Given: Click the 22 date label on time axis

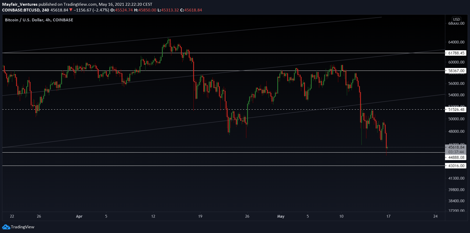Looking at the screenshot, I should (12, 216).
